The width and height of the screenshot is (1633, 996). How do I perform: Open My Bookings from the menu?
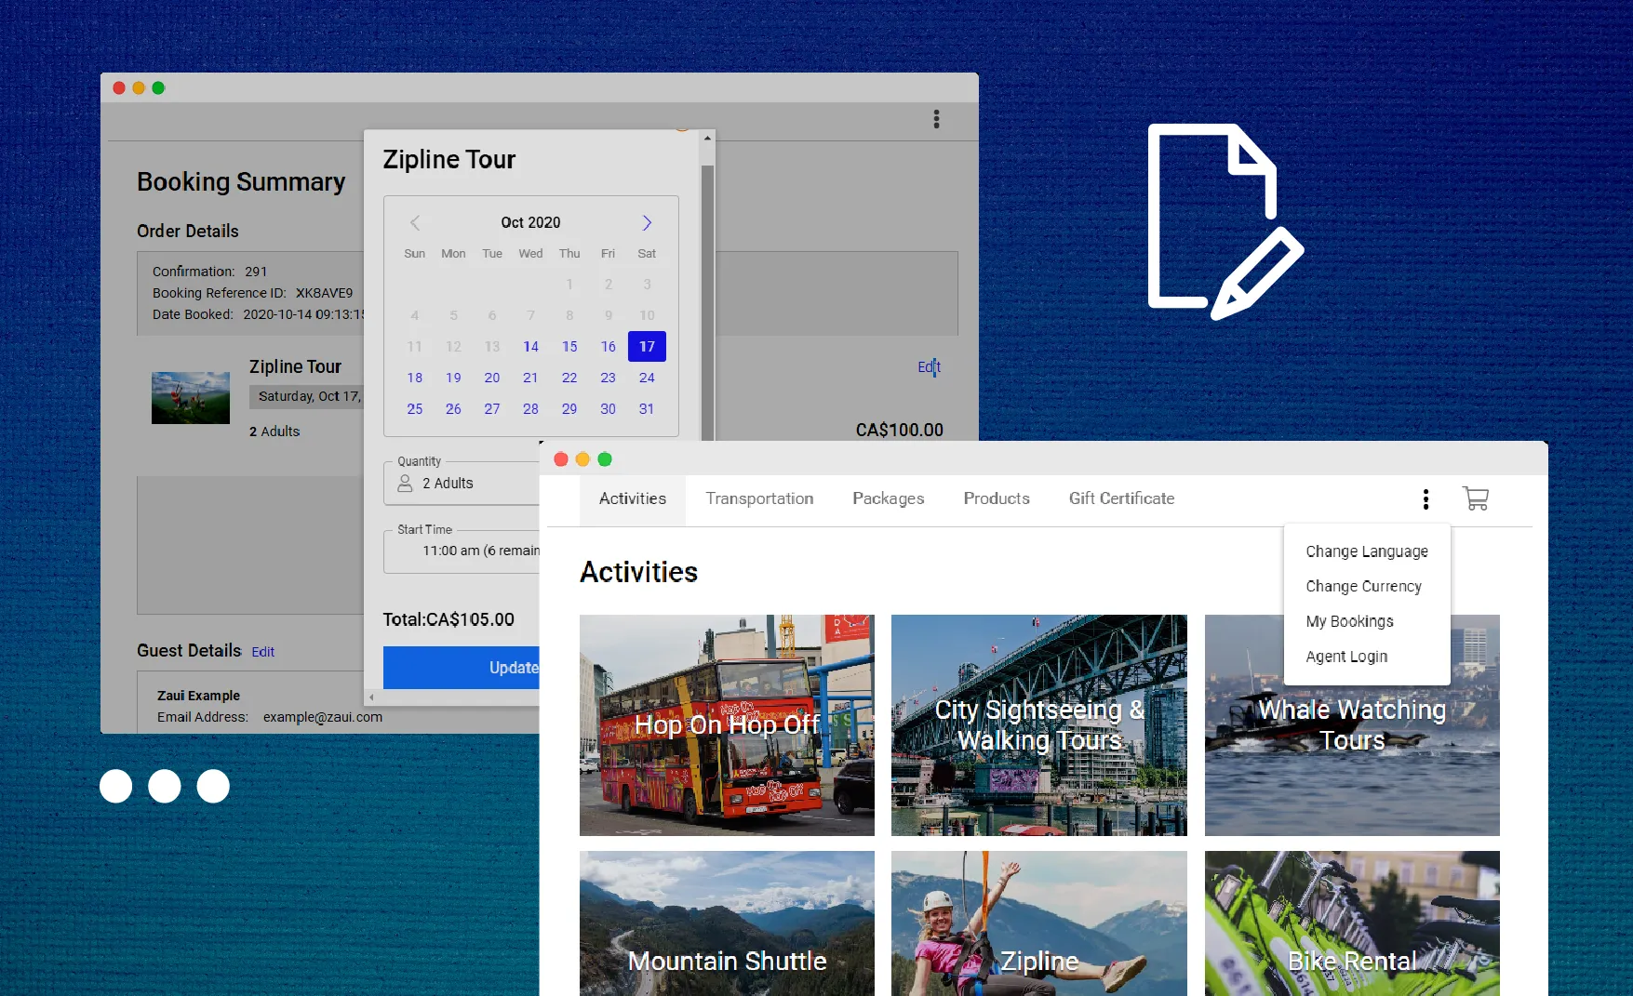[1349, 621]
